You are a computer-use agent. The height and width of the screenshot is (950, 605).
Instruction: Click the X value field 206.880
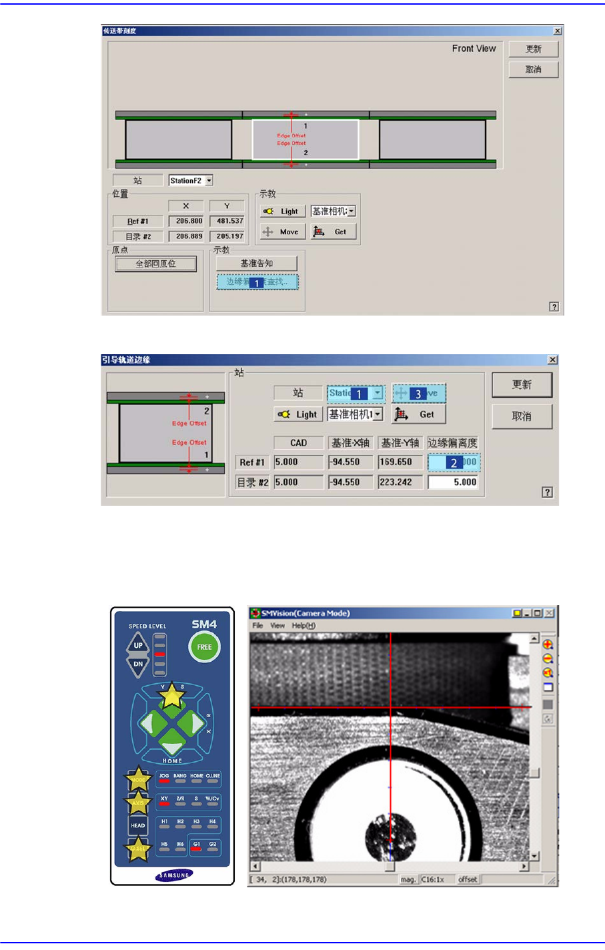(187, 221)
